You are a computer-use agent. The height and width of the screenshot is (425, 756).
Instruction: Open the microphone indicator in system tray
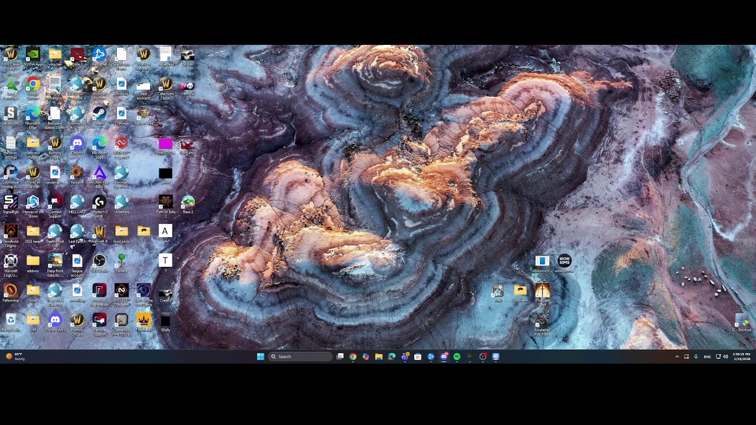[696, 357]
